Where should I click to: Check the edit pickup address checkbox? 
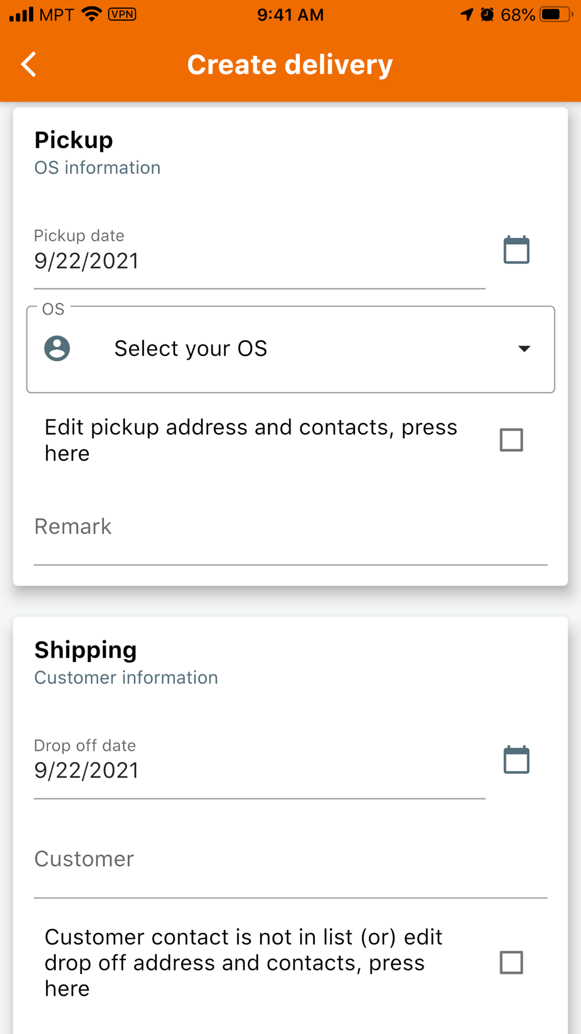511,440
